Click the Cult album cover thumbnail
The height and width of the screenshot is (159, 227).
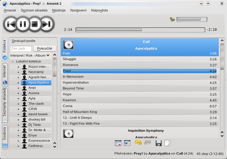pos(68,45)
